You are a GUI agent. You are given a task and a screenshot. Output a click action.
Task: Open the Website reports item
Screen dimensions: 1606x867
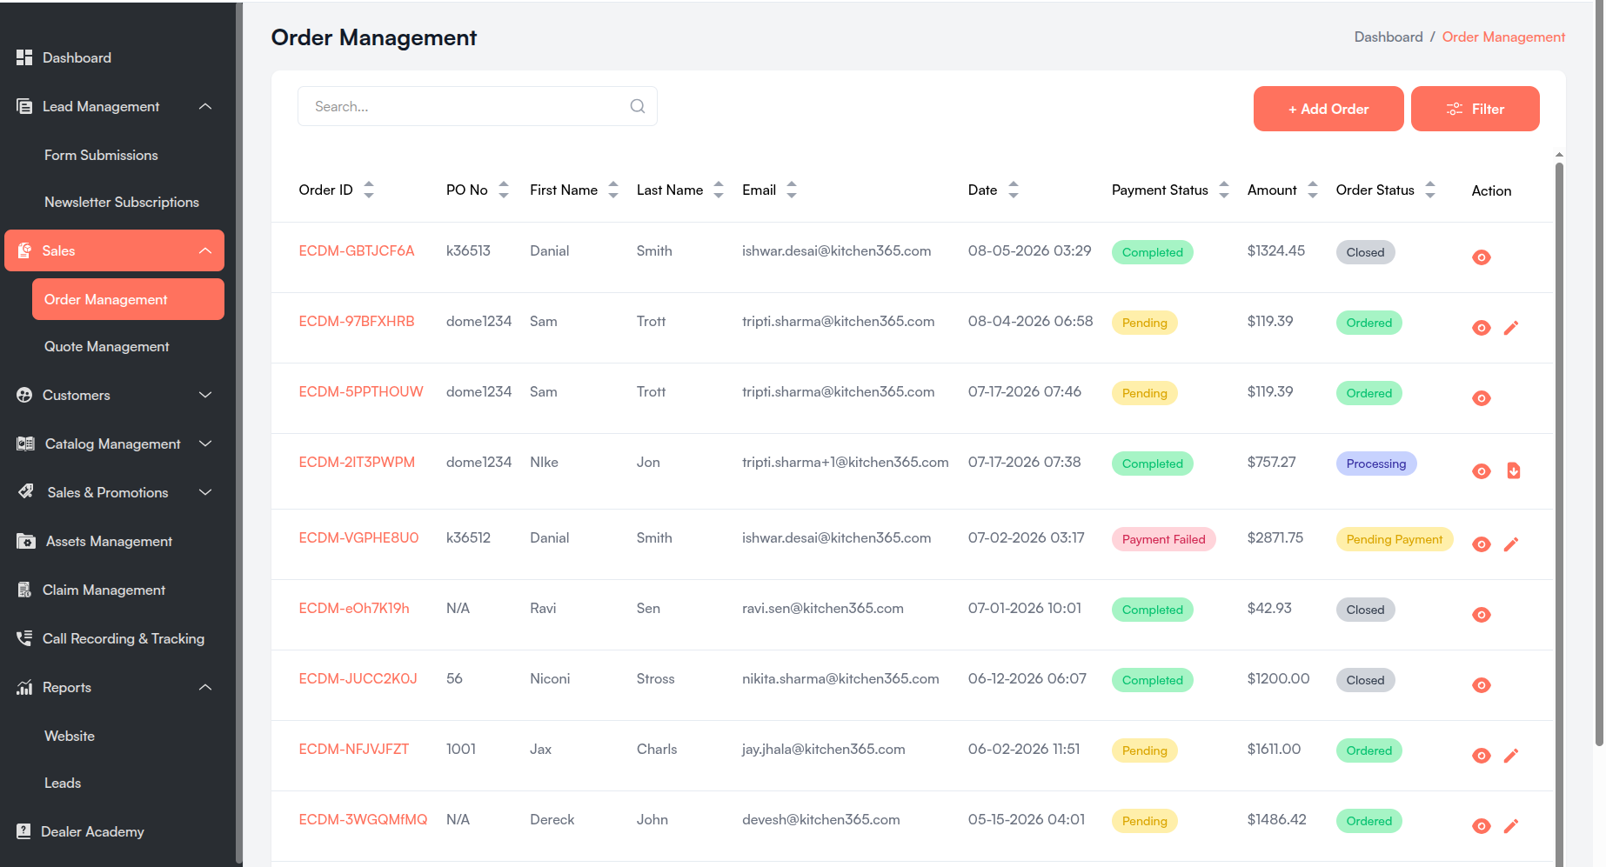pos(70,736)
